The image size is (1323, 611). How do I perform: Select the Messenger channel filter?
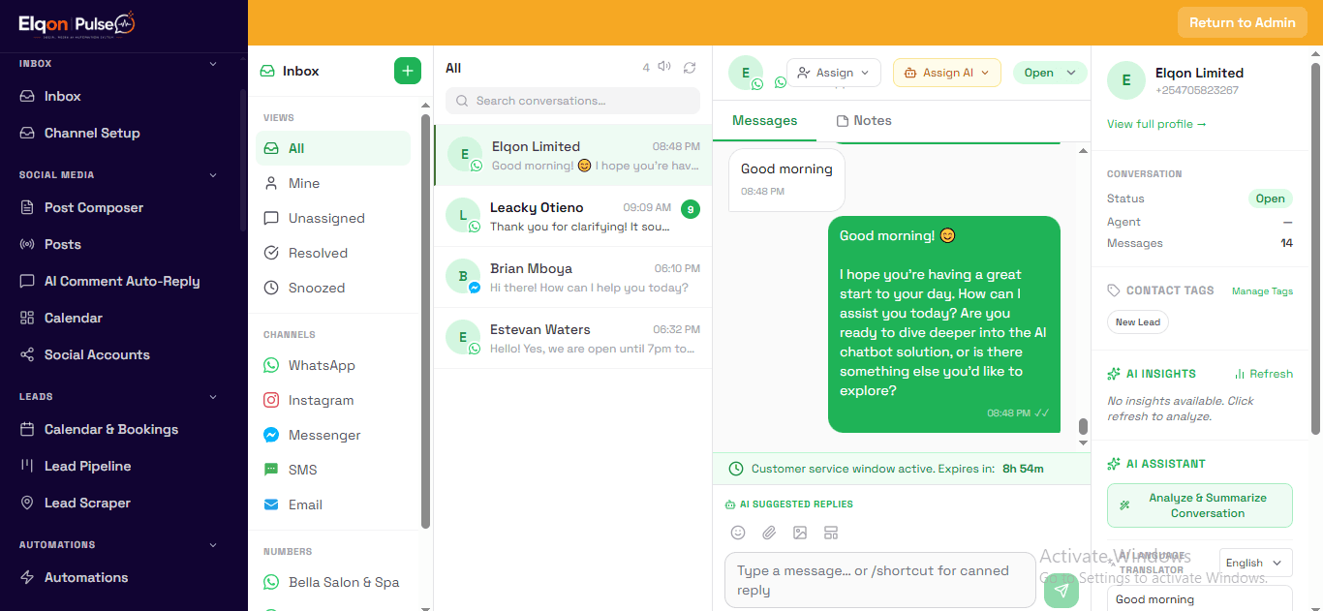(x=333, y=435)
